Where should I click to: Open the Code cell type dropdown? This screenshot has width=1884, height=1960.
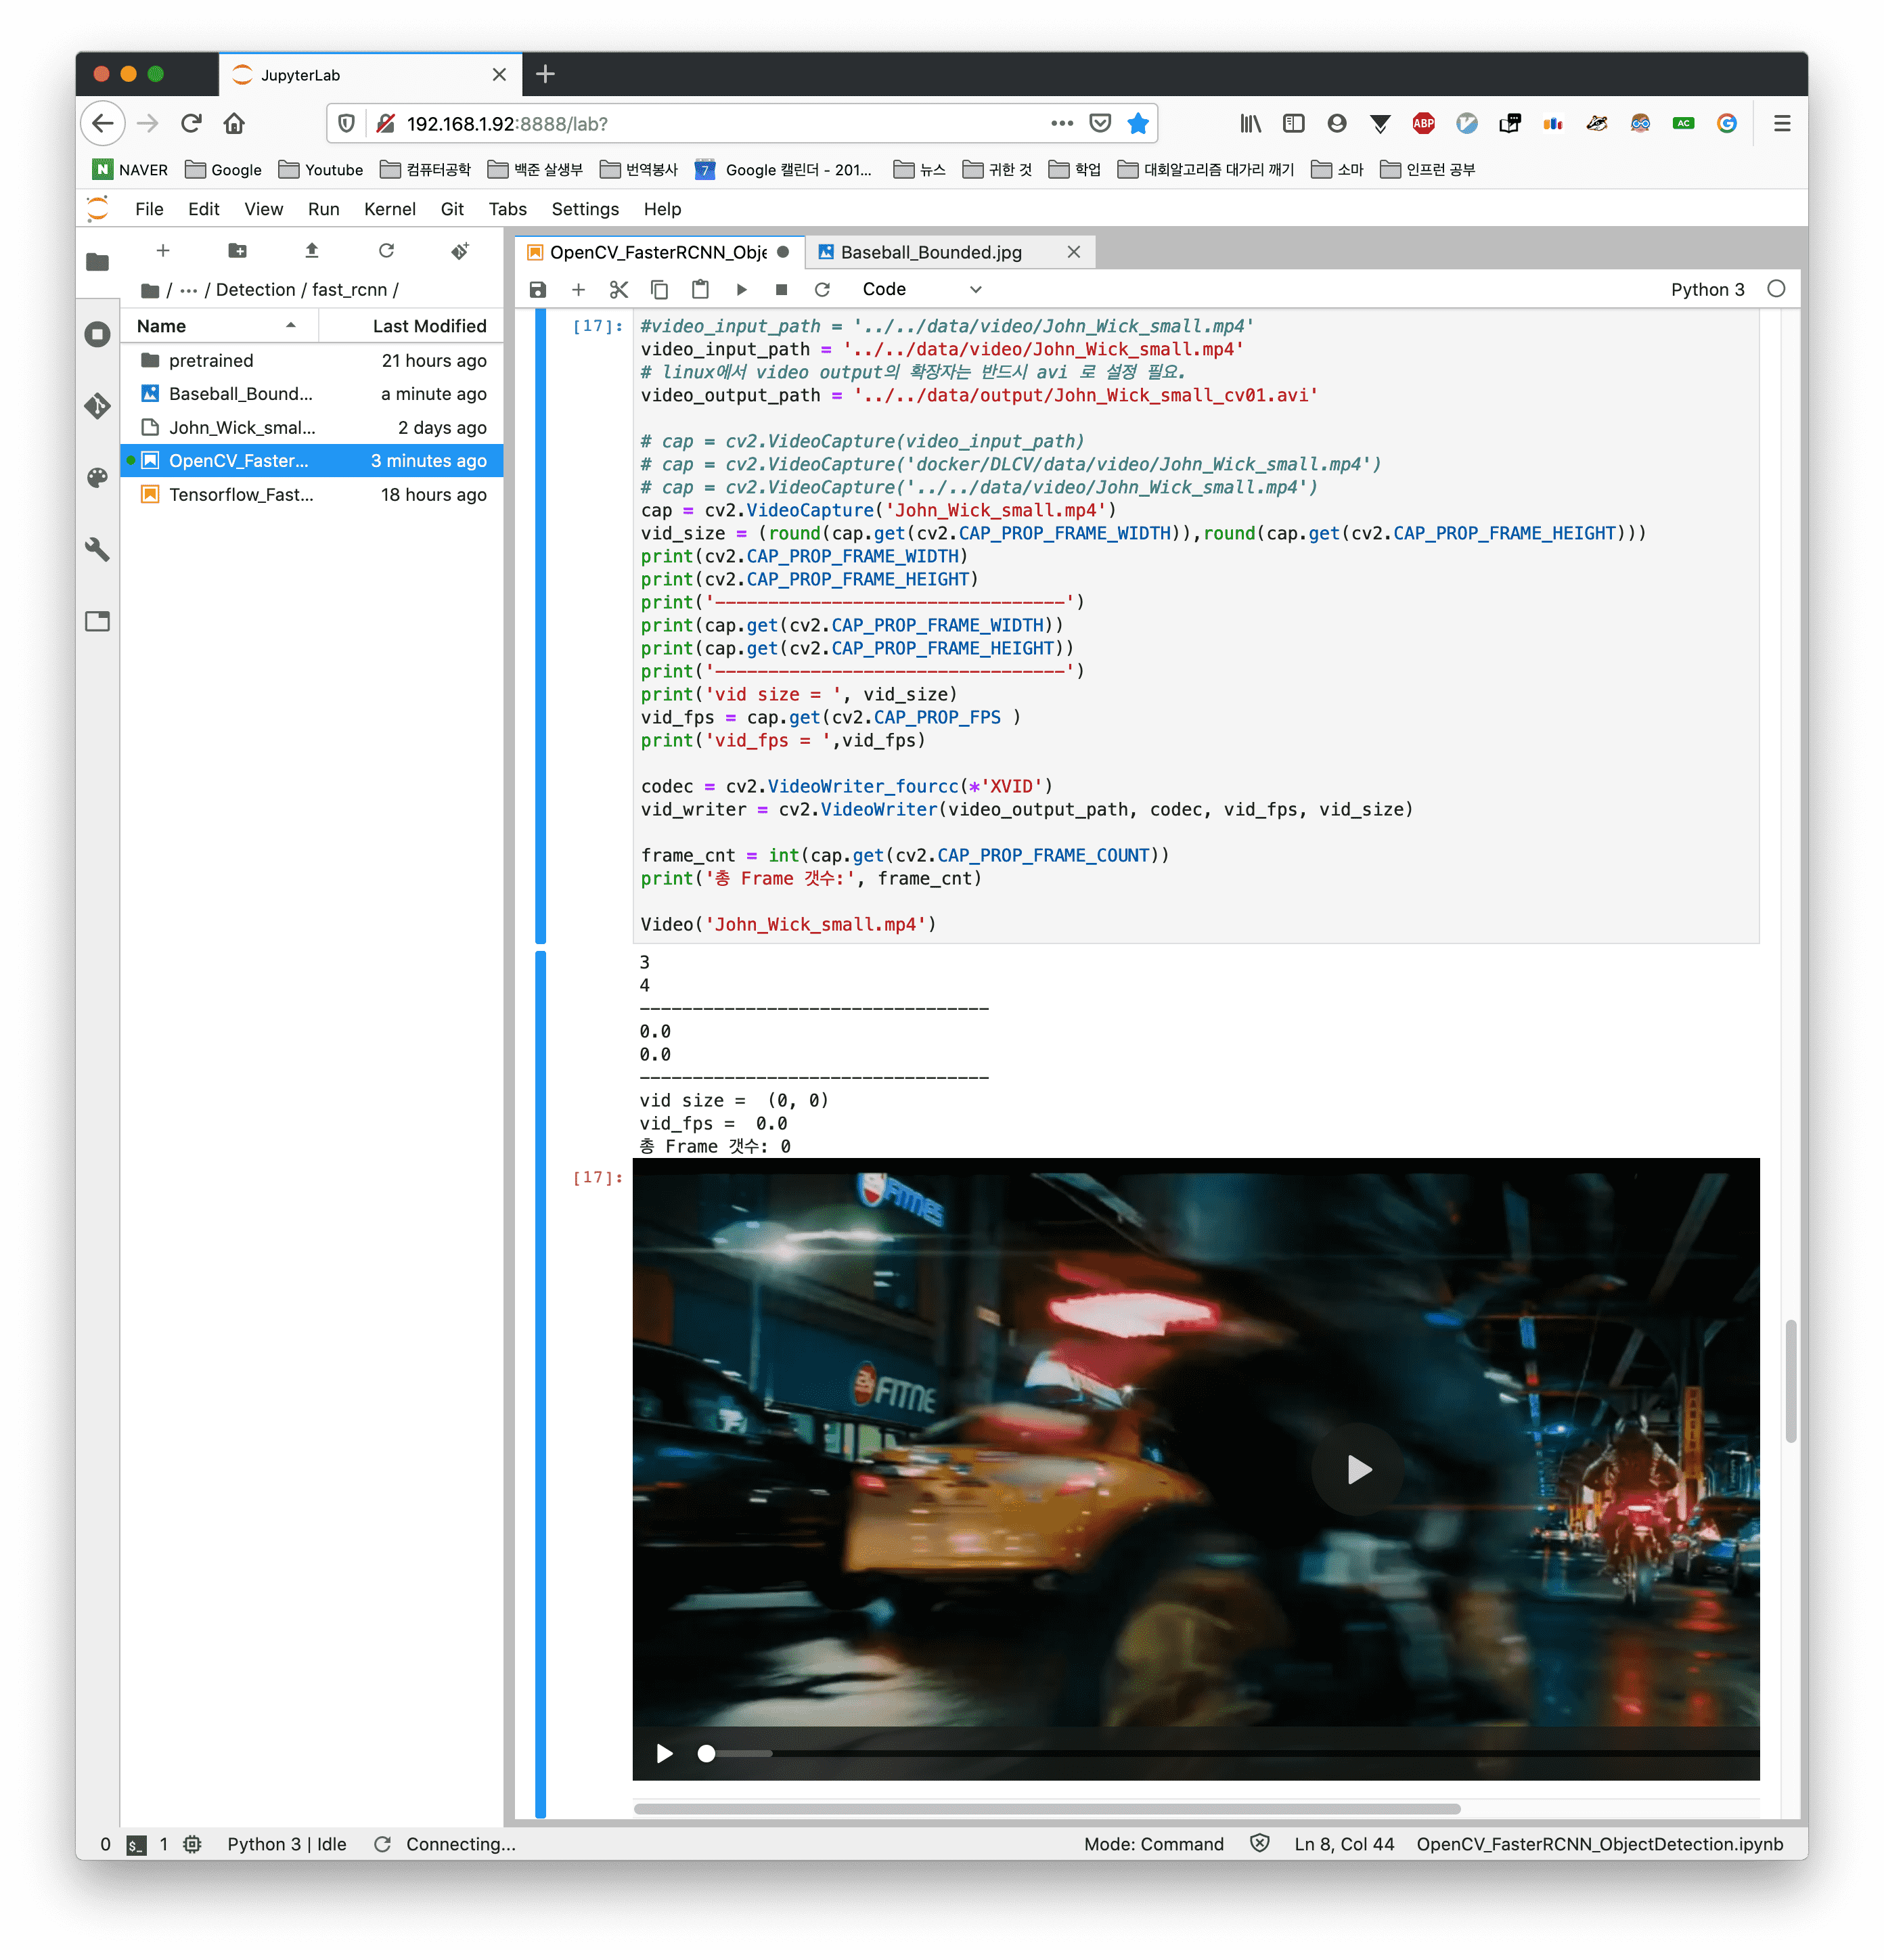point(921,290)
